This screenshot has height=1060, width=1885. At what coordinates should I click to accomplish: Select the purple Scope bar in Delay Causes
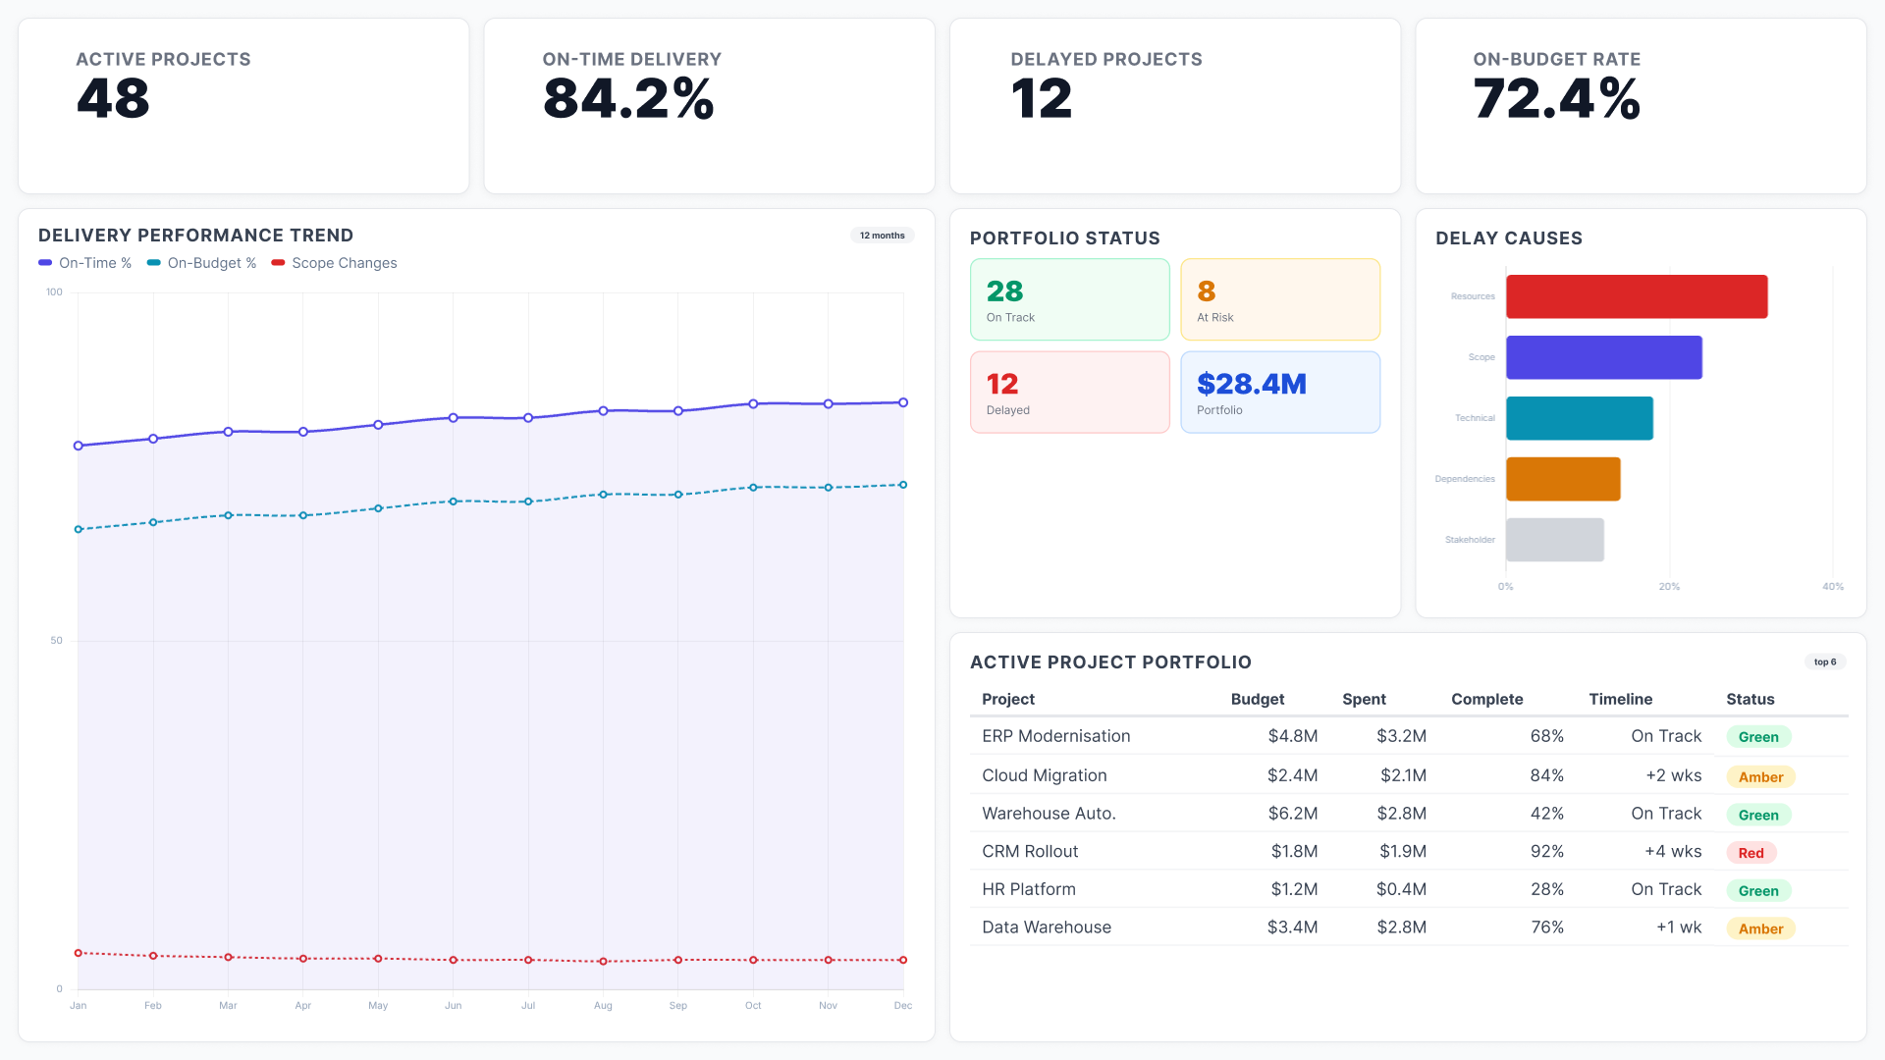coord(1604,357)
